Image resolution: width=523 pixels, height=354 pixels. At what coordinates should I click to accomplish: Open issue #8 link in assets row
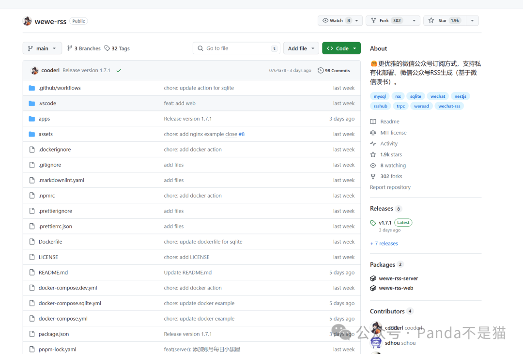point(242,134)
